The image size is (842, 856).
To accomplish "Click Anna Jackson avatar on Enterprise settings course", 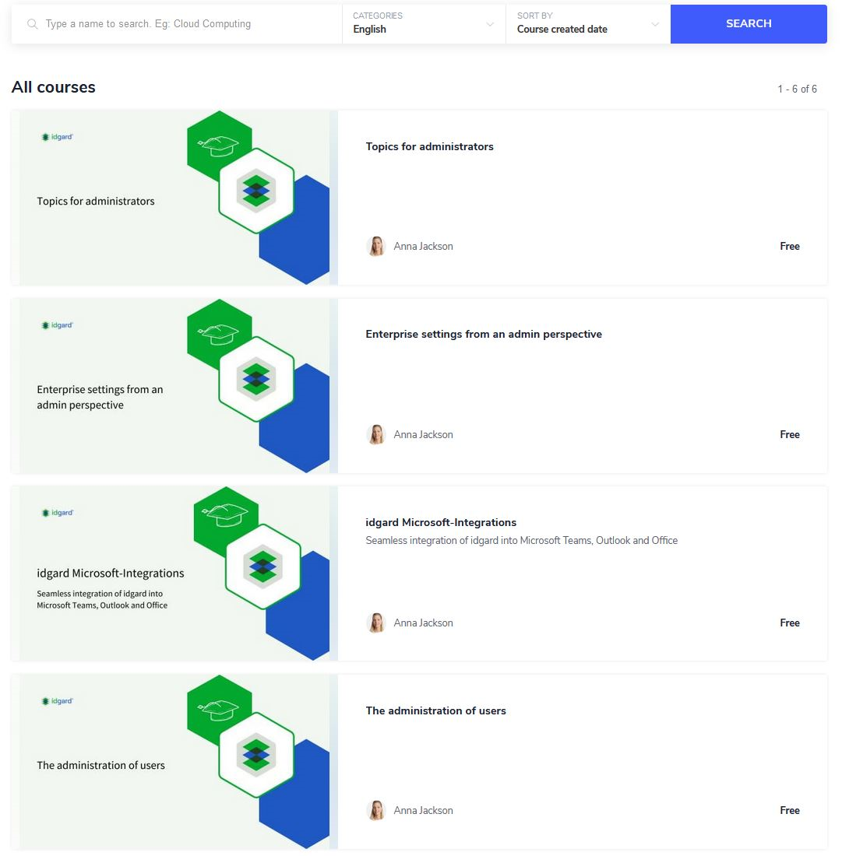I will tap(376, 434).
